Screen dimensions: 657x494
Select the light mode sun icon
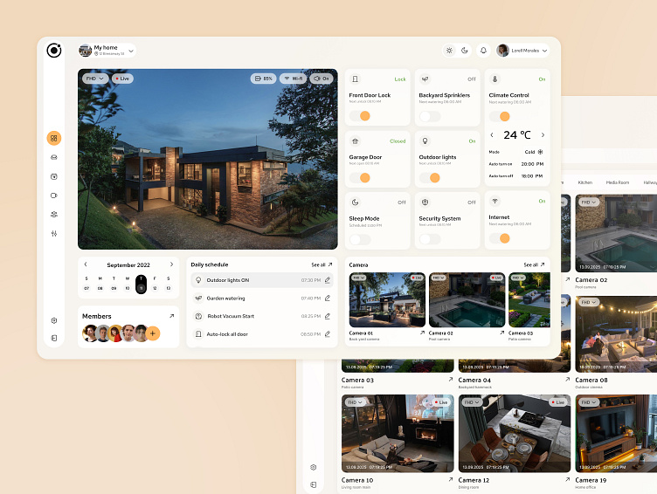(x=449, y=51)
